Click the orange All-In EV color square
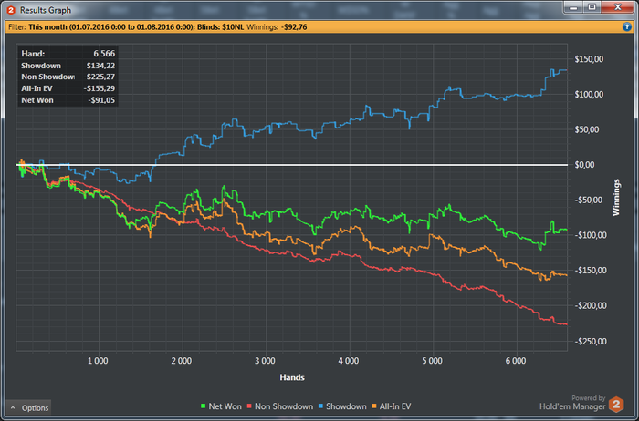 click(x=373, y=406)
